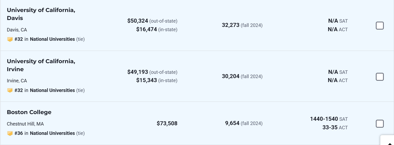Go to the Boston College school page
394x145 pixels.
click(x=29, y=112)
